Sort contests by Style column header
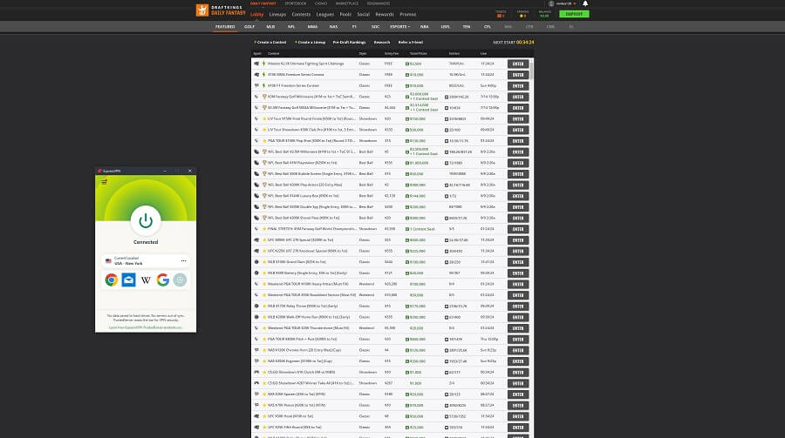The height and width of the screenshot is (438, 785). click(363, 53)
